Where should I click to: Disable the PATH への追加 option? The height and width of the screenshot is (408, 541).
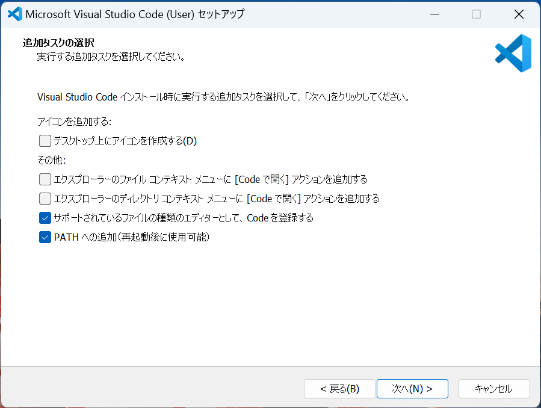click(45, 236)
